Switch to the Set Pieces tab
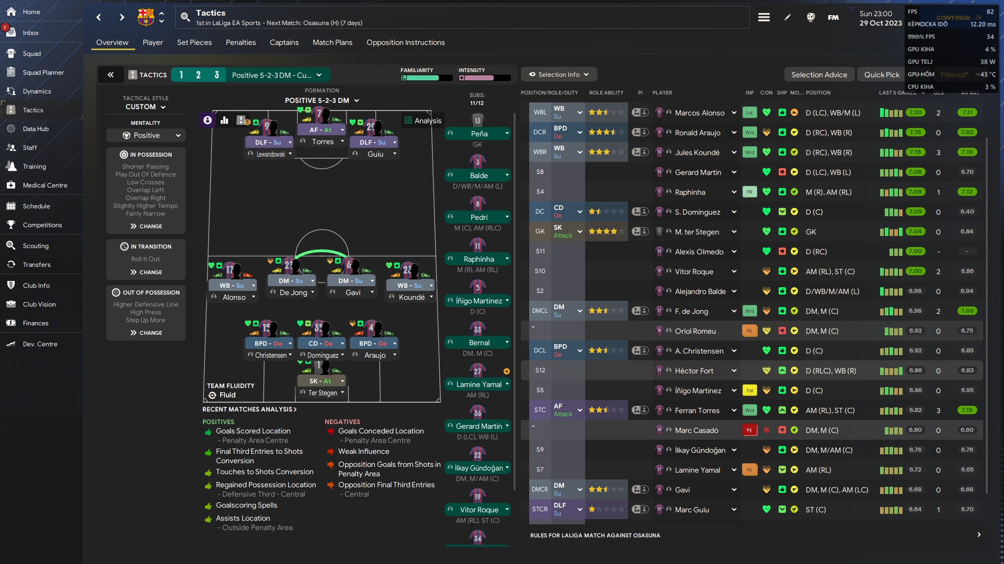 194,42
